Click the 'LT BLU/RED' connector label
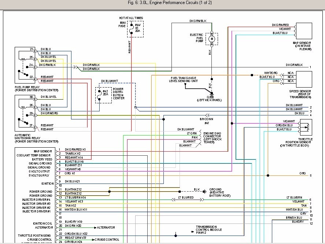This screenshot has width=325, height=244. 186,197
